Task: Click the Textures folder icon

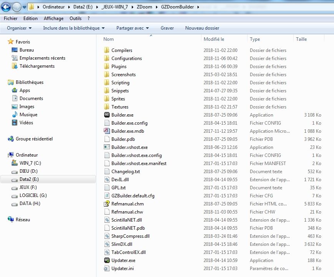Action: tap(107, 107)
